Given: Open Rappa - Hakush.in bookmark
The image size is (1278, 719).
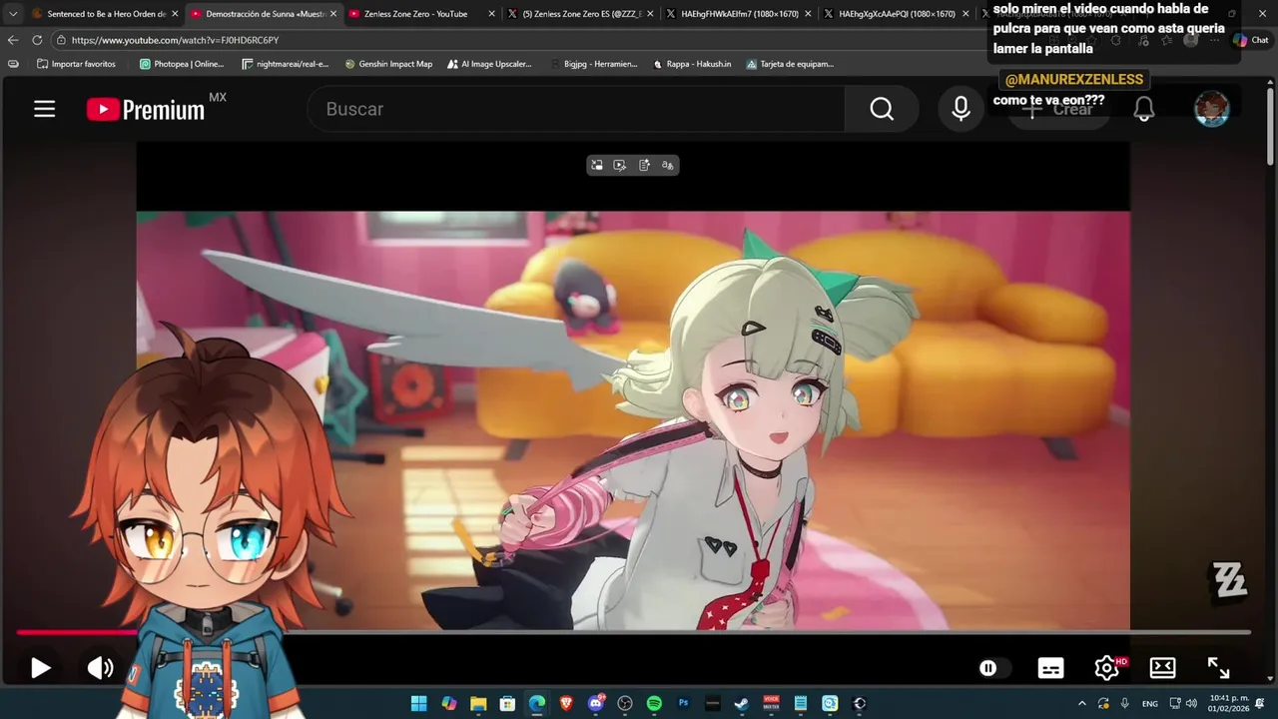Looking at the screenshot, I should [692, 64].
